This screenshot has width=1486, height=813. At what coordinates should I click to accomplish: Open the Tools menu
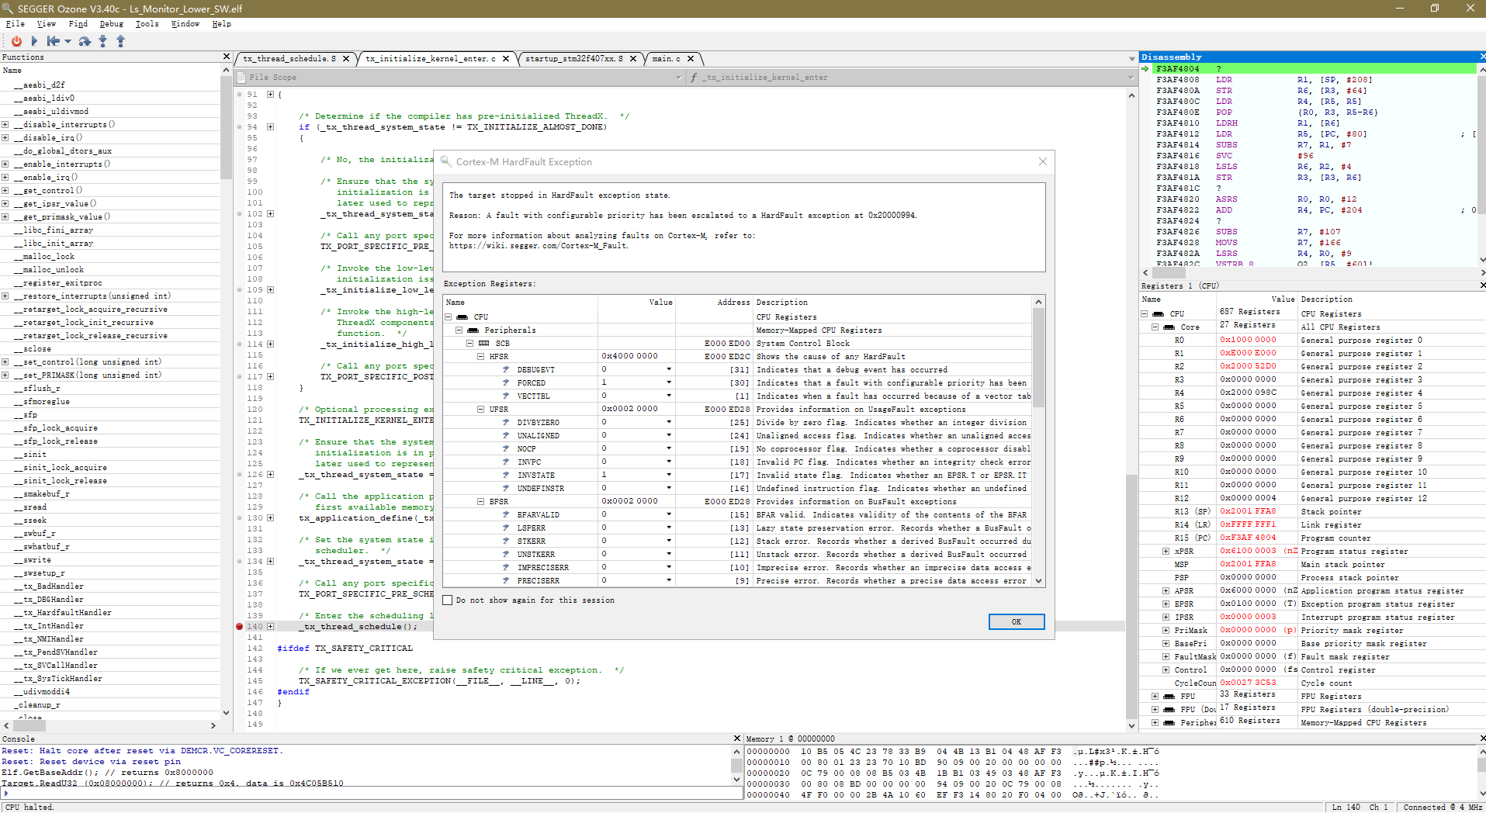(x=147, y=24)
